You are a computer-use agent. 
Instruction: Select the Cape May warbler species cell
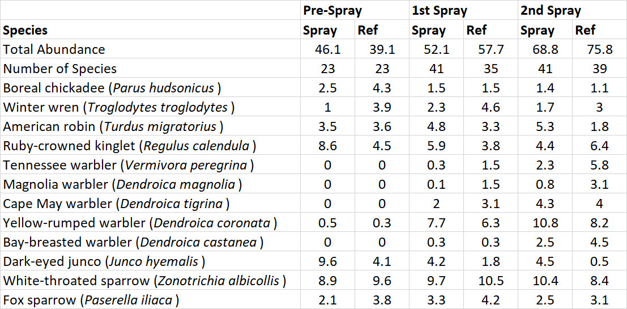click(116, 204)
